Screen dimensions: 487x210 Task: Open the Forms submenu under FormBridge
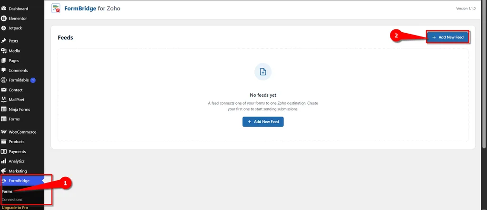pos(7,192)
